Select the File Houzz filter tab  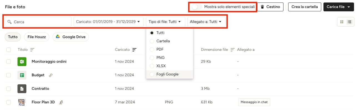[x=37, y=37]
